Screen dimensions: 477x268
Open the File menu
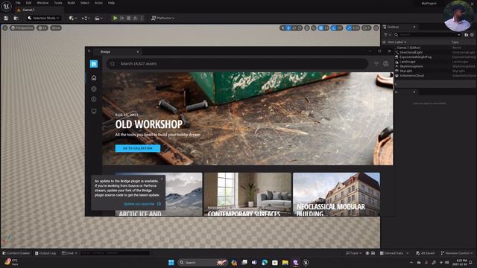[18, 3]
